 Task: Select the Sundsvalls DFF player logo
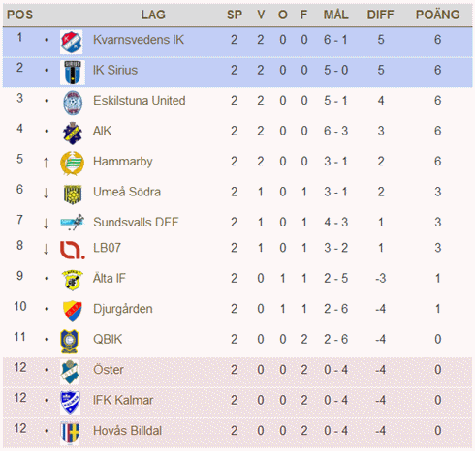pos(73,222)
